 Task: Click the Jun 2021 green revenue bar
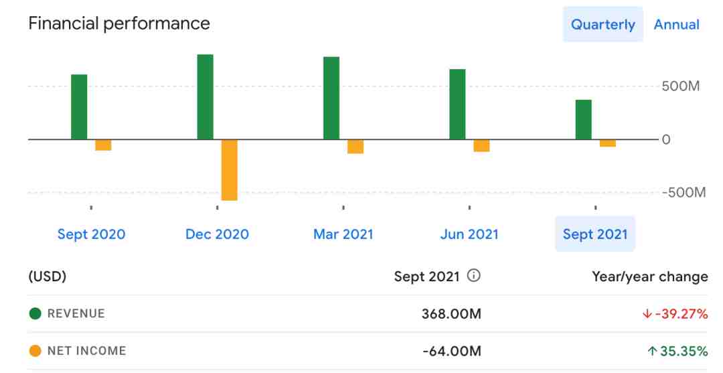(x=457, y=104)
